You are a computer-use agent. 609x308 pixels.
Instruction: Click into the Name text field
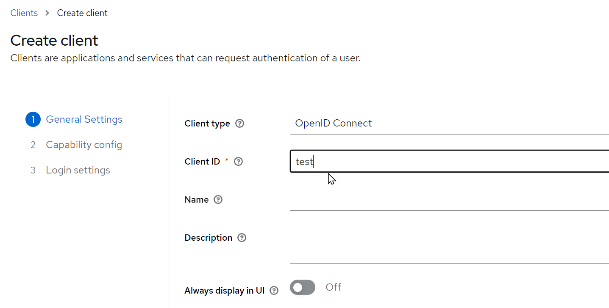pyautogui.click(x=449, y=199)
